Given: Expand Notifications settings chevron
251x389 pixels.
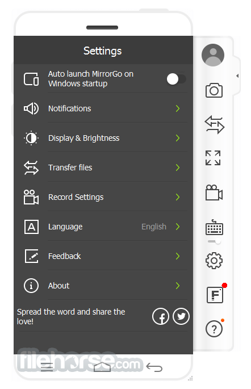Looking at the screenshot, I should click(178, 108).
